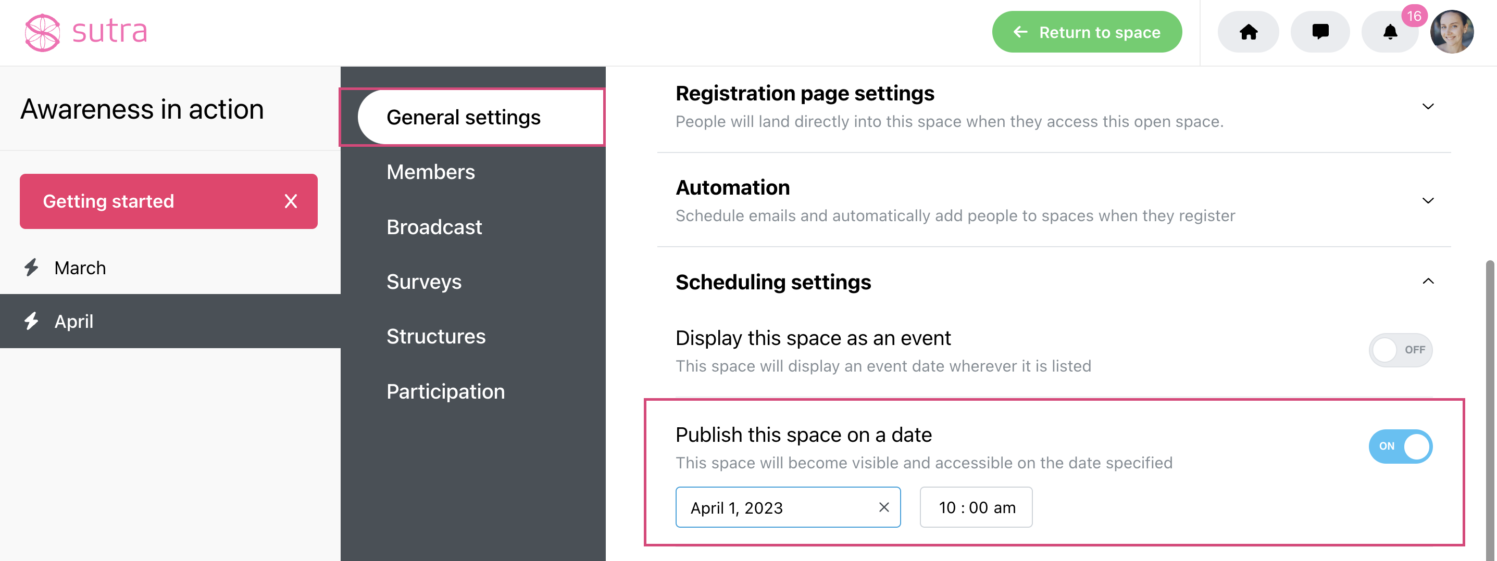Open the Structures menu item
Viewport: 1497px width, 561px height.
coord(436,336)
